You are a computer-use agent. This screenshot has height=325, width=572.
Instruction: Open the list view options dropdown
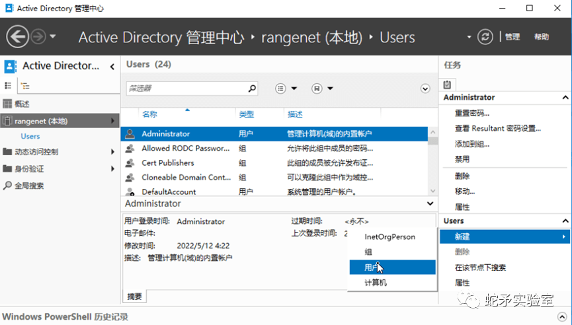tap(286, 89)
